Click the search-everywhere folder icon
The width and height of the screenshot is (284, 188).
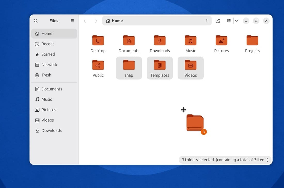click(218, 21)
